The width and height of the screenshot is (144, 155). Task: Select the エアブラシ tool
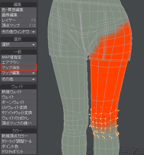point(19,62)
